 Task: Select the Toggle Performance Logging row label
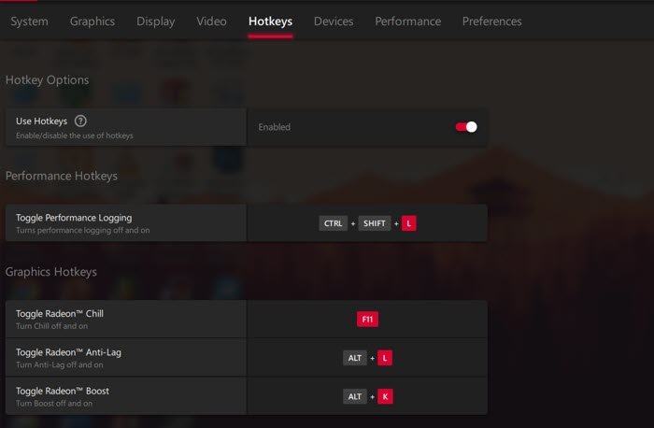(74, 218)
